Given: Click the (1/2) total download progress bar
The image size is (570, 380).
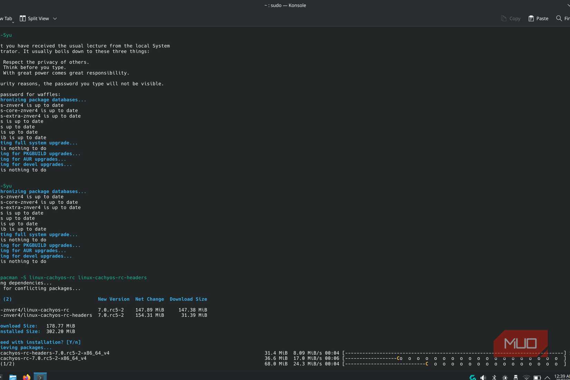Looking at the screenshot, I should (454, 364).
